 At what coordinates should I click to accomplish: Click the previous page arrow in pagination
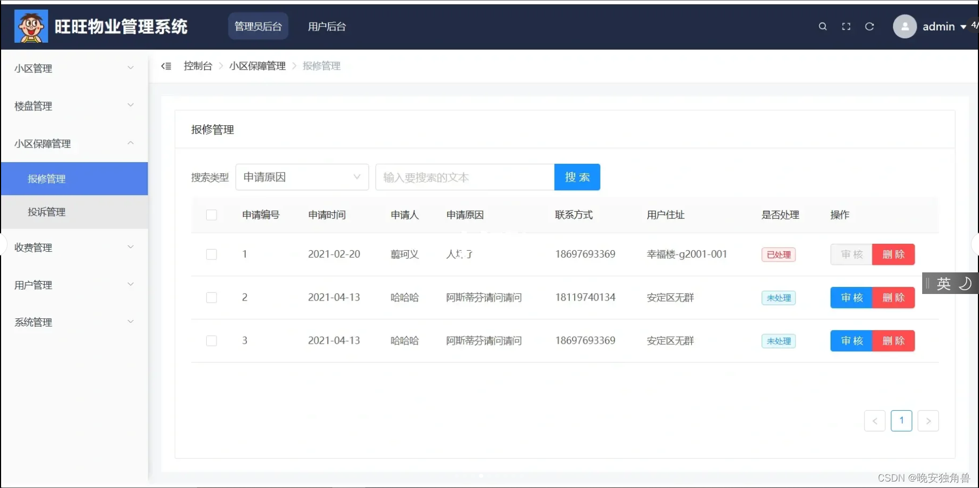point(875,420)
